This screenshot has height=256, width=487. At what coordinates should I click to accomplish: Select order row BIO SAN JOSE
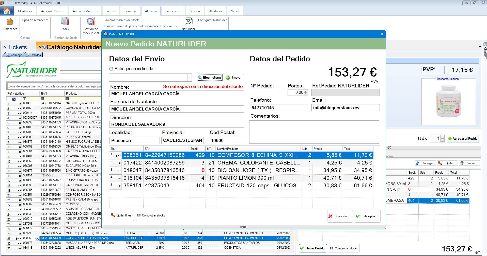coord(241,171)
